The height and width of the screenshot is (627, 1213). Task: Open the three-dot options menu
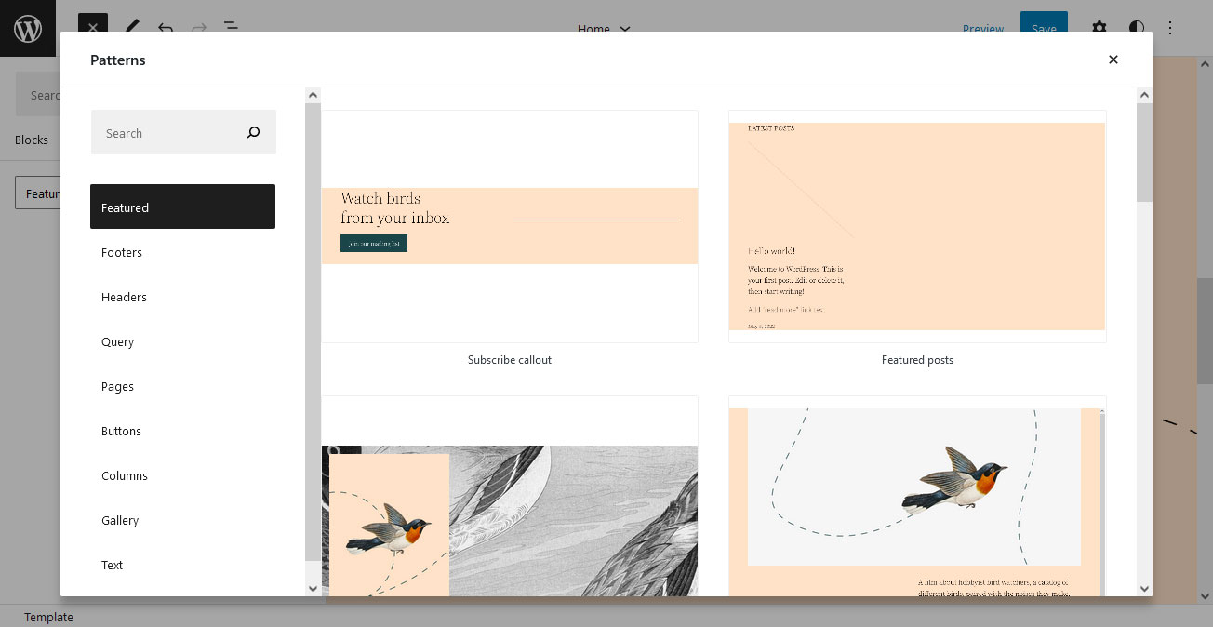click(1170, 28)
